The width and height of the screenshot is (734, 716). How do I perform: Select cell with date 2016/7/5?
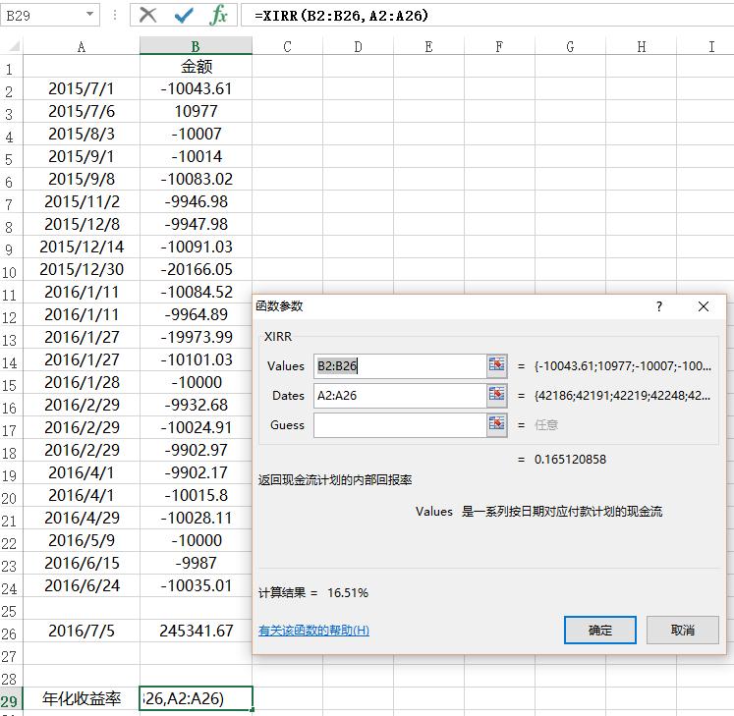click(x=82, y=632)
